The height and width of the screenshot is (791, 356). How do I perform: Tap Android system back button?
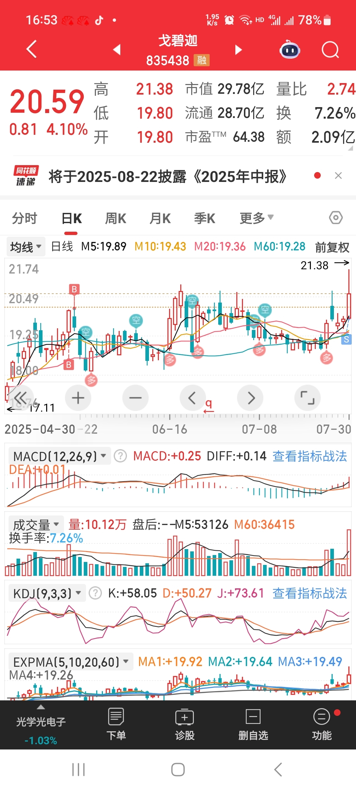point(278,770)
